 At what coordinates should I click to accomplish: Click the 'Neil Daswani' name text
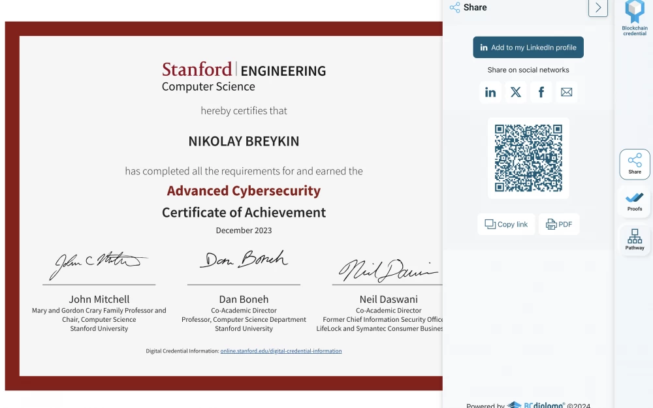click(389, 300)
